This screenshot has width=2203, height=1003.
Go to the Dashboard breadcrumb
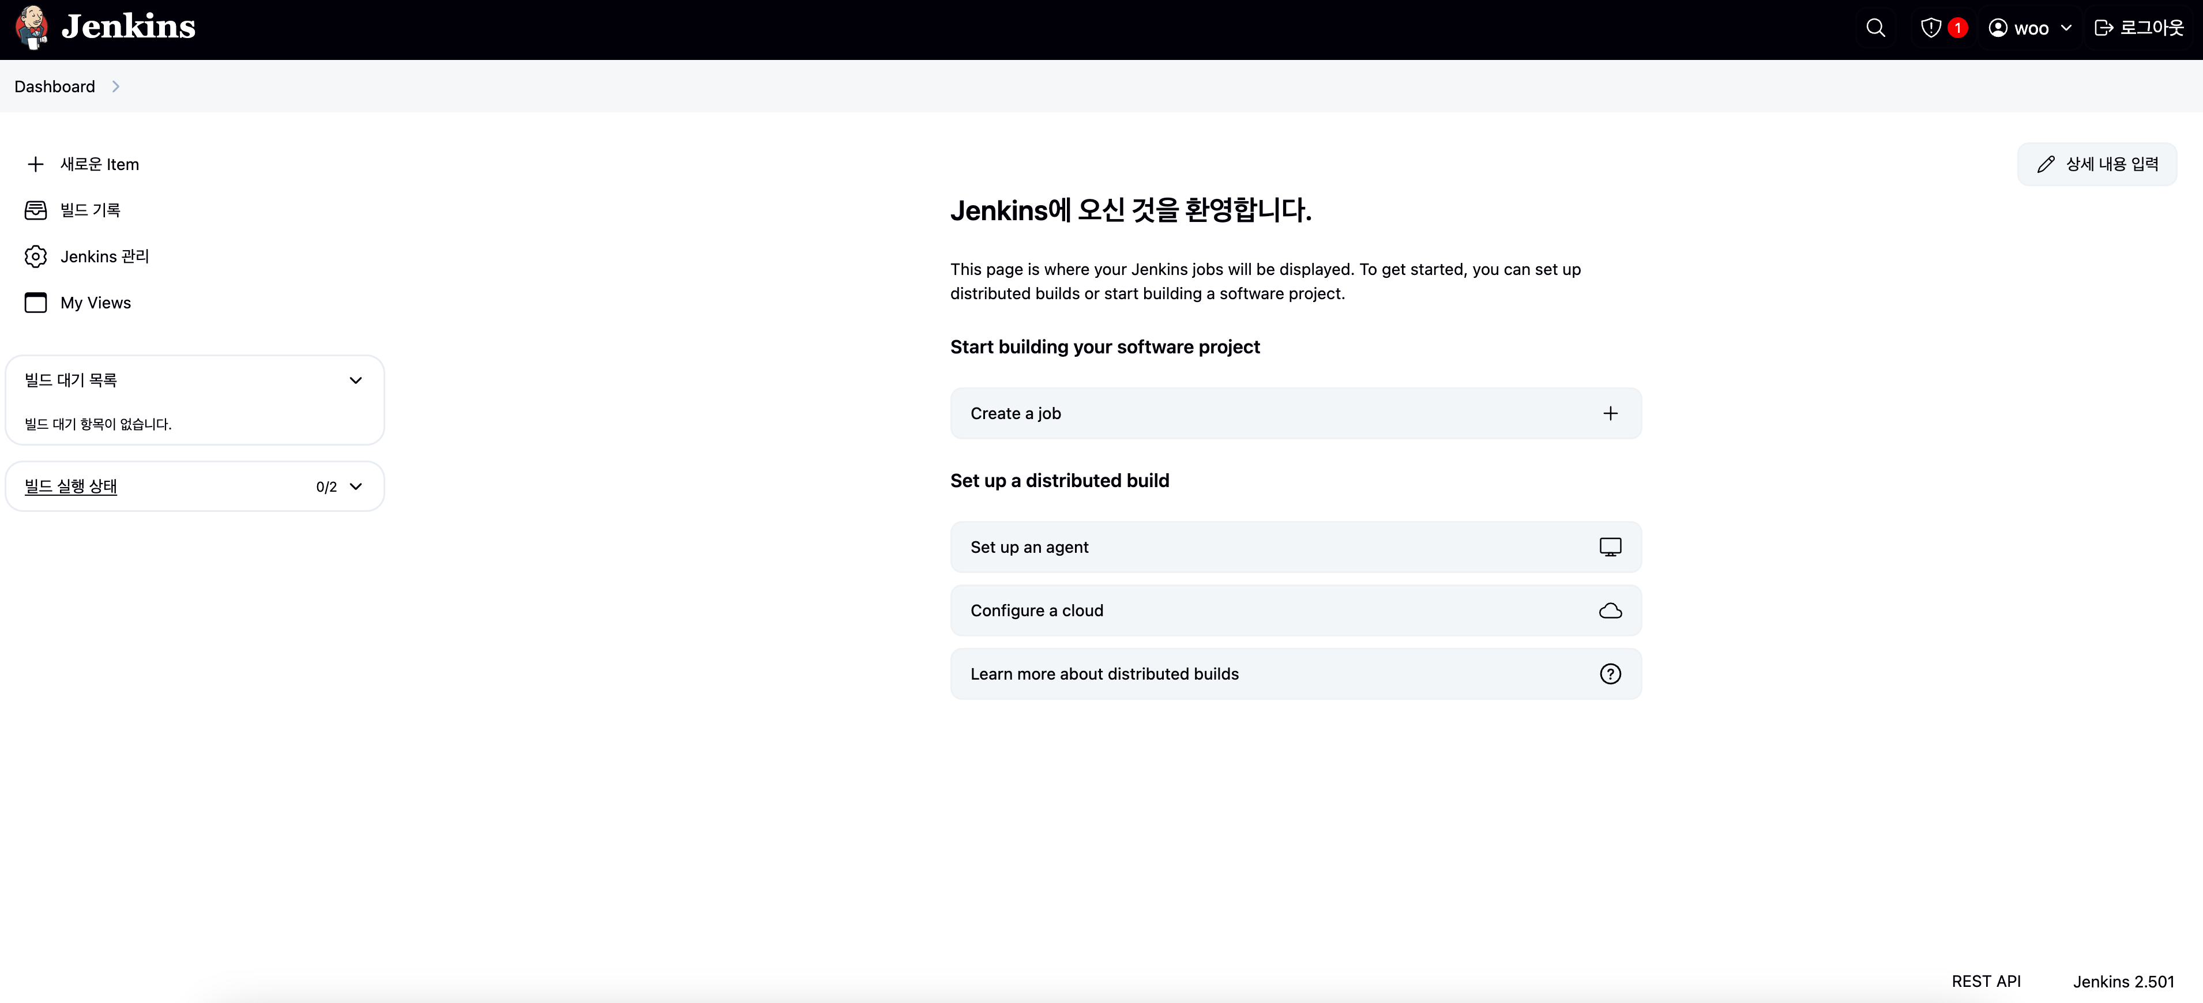coord(55,86)
